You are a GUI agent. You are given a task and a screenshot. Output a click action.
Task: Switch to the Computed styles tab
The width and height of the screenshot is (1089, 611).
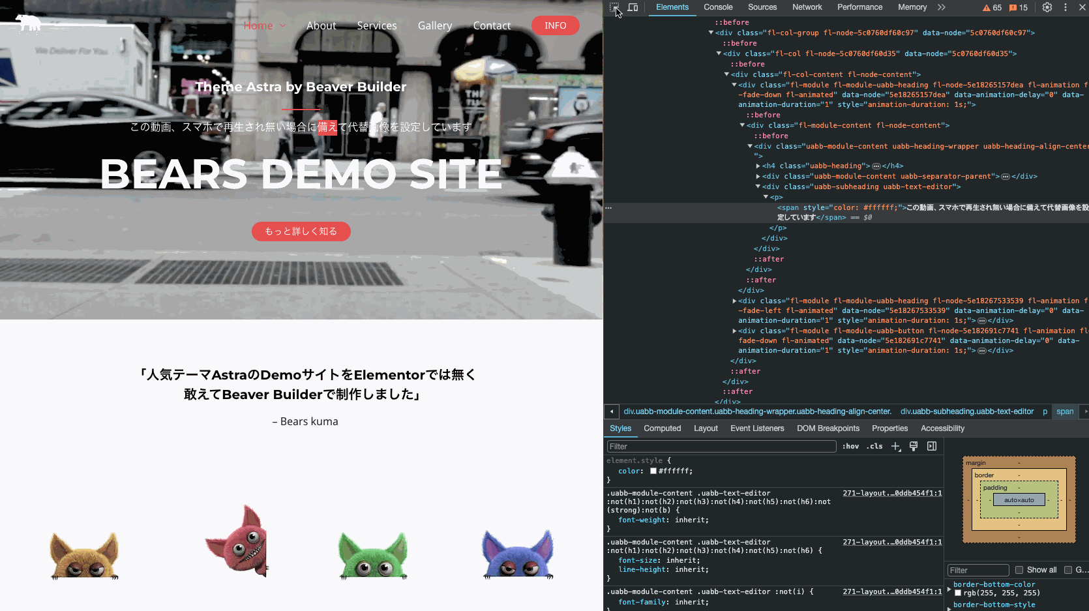662,428
